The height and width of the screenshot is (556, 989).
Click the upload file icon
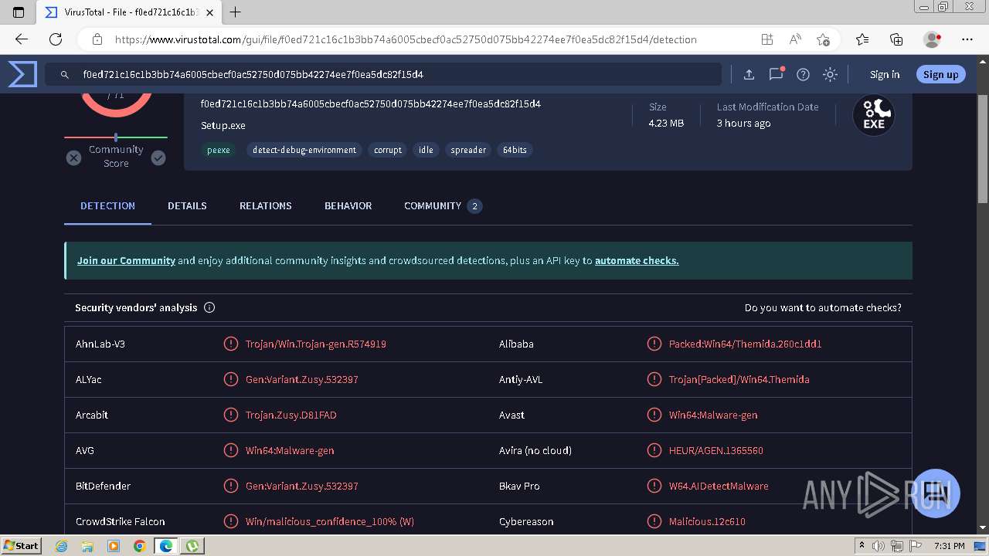pyautogui.click(x=749, y=74)
